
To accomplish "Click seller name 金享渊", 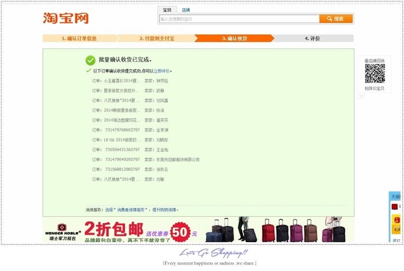I will (162, 130).
